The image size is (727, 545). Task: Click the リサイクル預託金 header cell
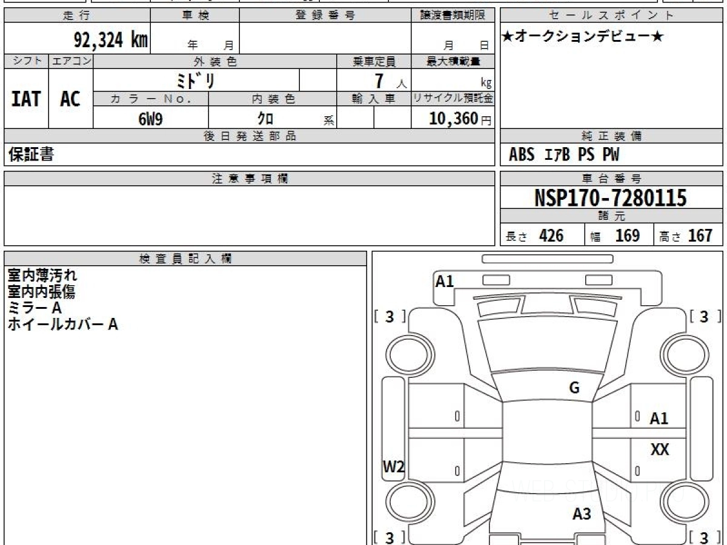453,99
